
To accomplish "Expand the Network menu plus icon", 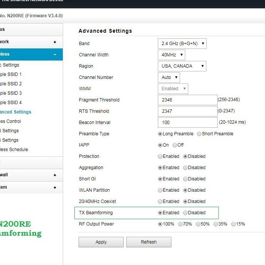I will (x=55, y=42).
